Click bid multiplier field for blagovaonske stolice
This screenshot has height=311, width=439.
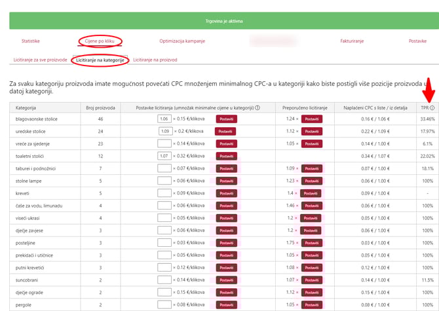coord(164,119)
